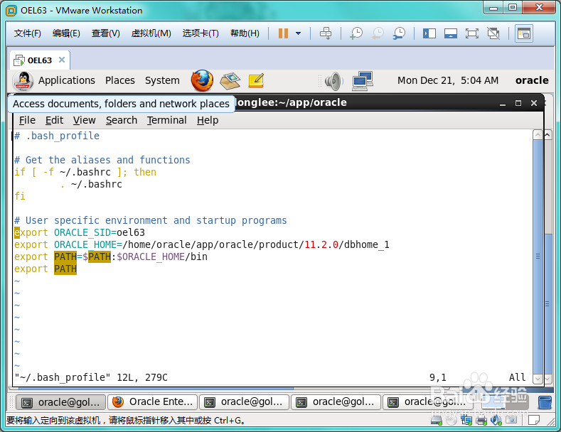Open the terminal Search menu
The height and width of the screenshot is (432, 561).
122,120
